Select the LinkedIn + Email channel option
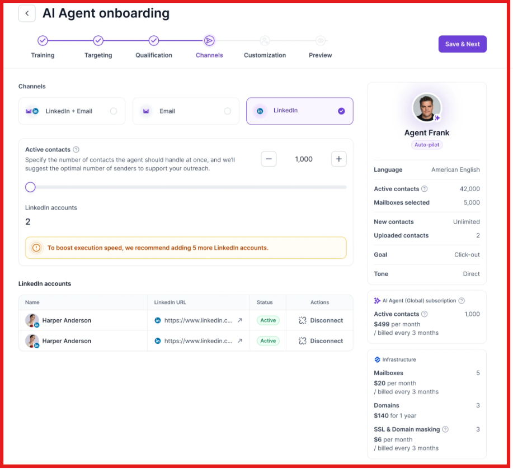 coord(72,111)
